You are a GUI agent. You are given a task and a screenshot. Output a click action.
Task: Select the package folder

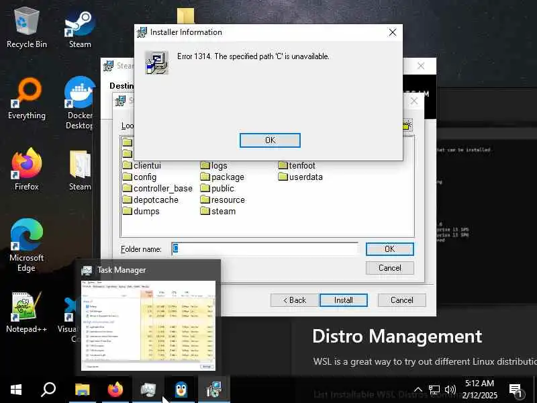[x=222, y=177]
